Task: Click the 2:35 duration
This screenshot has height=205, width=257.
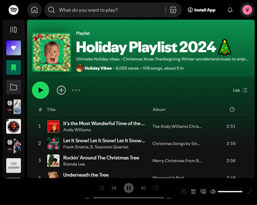Action: (x=231, y=144)
